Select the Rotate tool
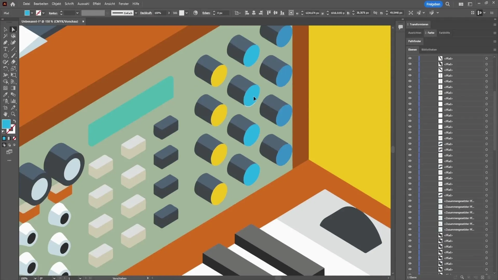Image resolution: width=498 pixels, height=280 pixels. 5,69
